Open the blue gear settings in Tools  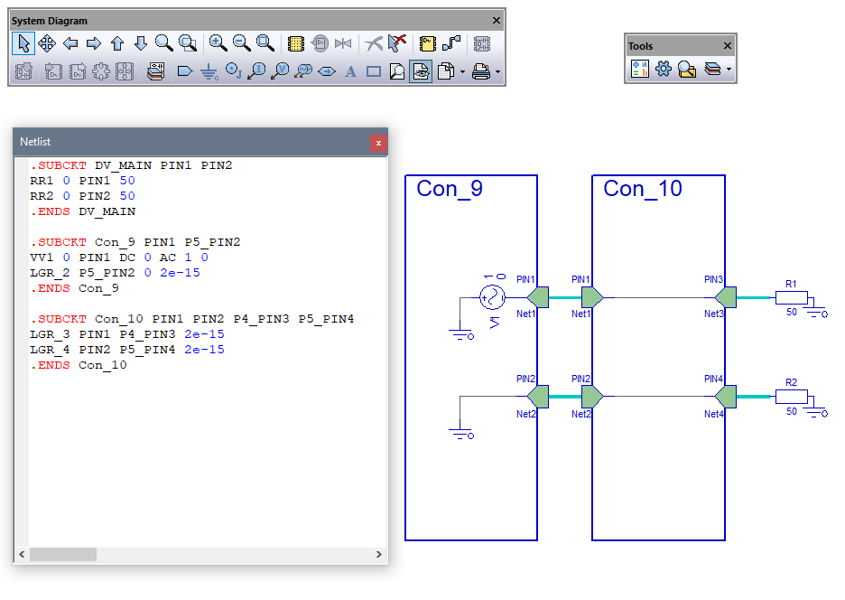(x=664, y=70)
